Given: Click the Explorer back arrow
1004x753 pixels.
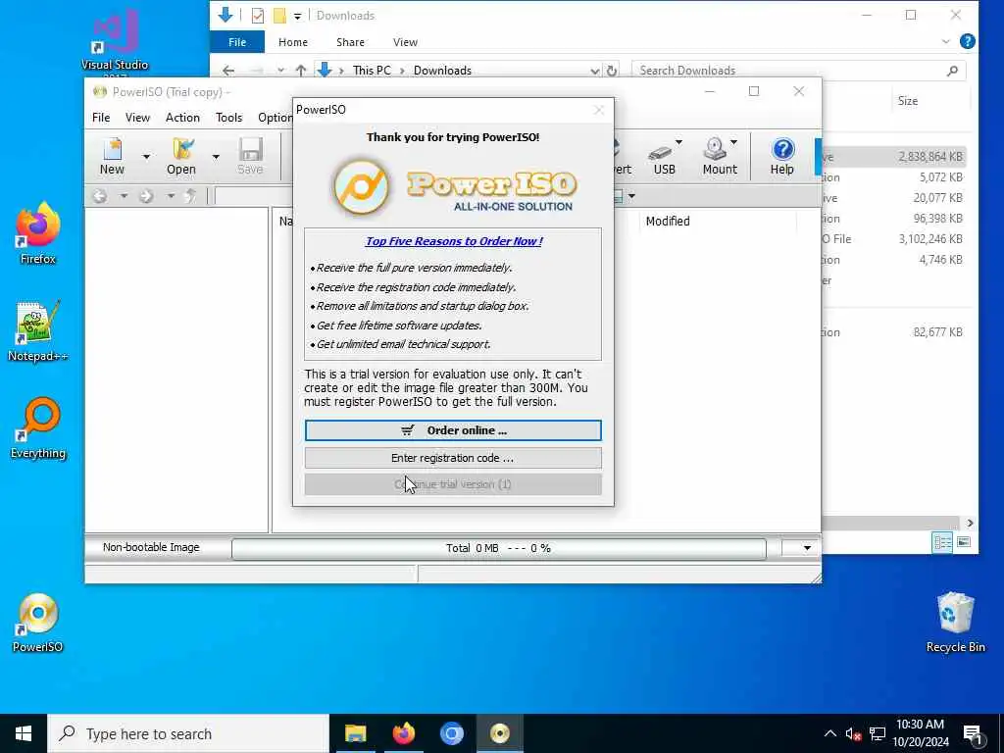Looking at the screenshot, I should pos(228,71).
